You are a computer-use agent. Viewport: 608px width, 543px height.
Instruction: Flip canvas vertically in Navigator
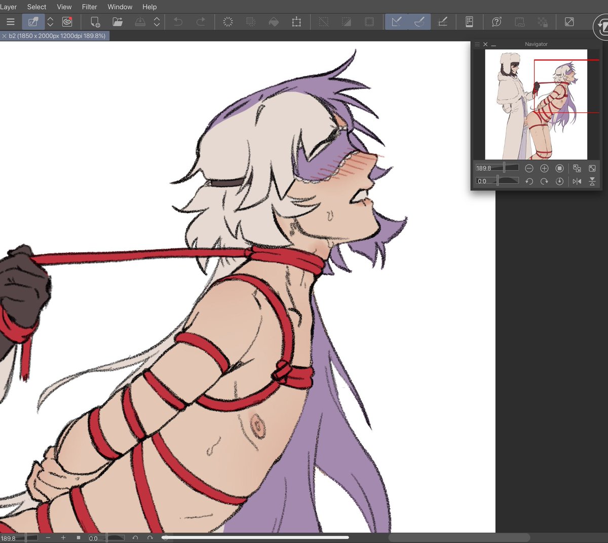(x=592, y=181)
